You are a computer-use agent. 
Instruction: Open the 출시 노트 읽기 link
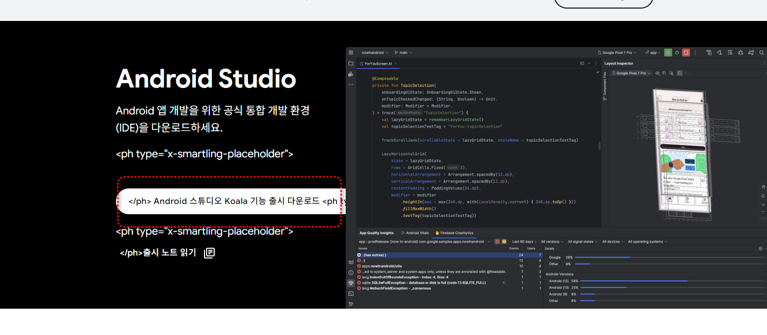(158, 253)
